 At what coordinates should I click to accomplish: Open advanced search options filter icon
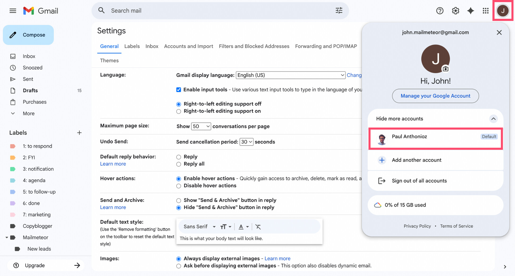pos(339,10)
